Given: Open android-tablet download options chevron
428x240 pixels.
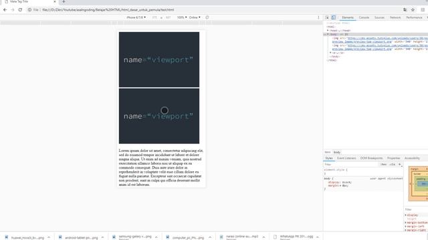Looking at the screenshot, I should click(x=102, y=237).
